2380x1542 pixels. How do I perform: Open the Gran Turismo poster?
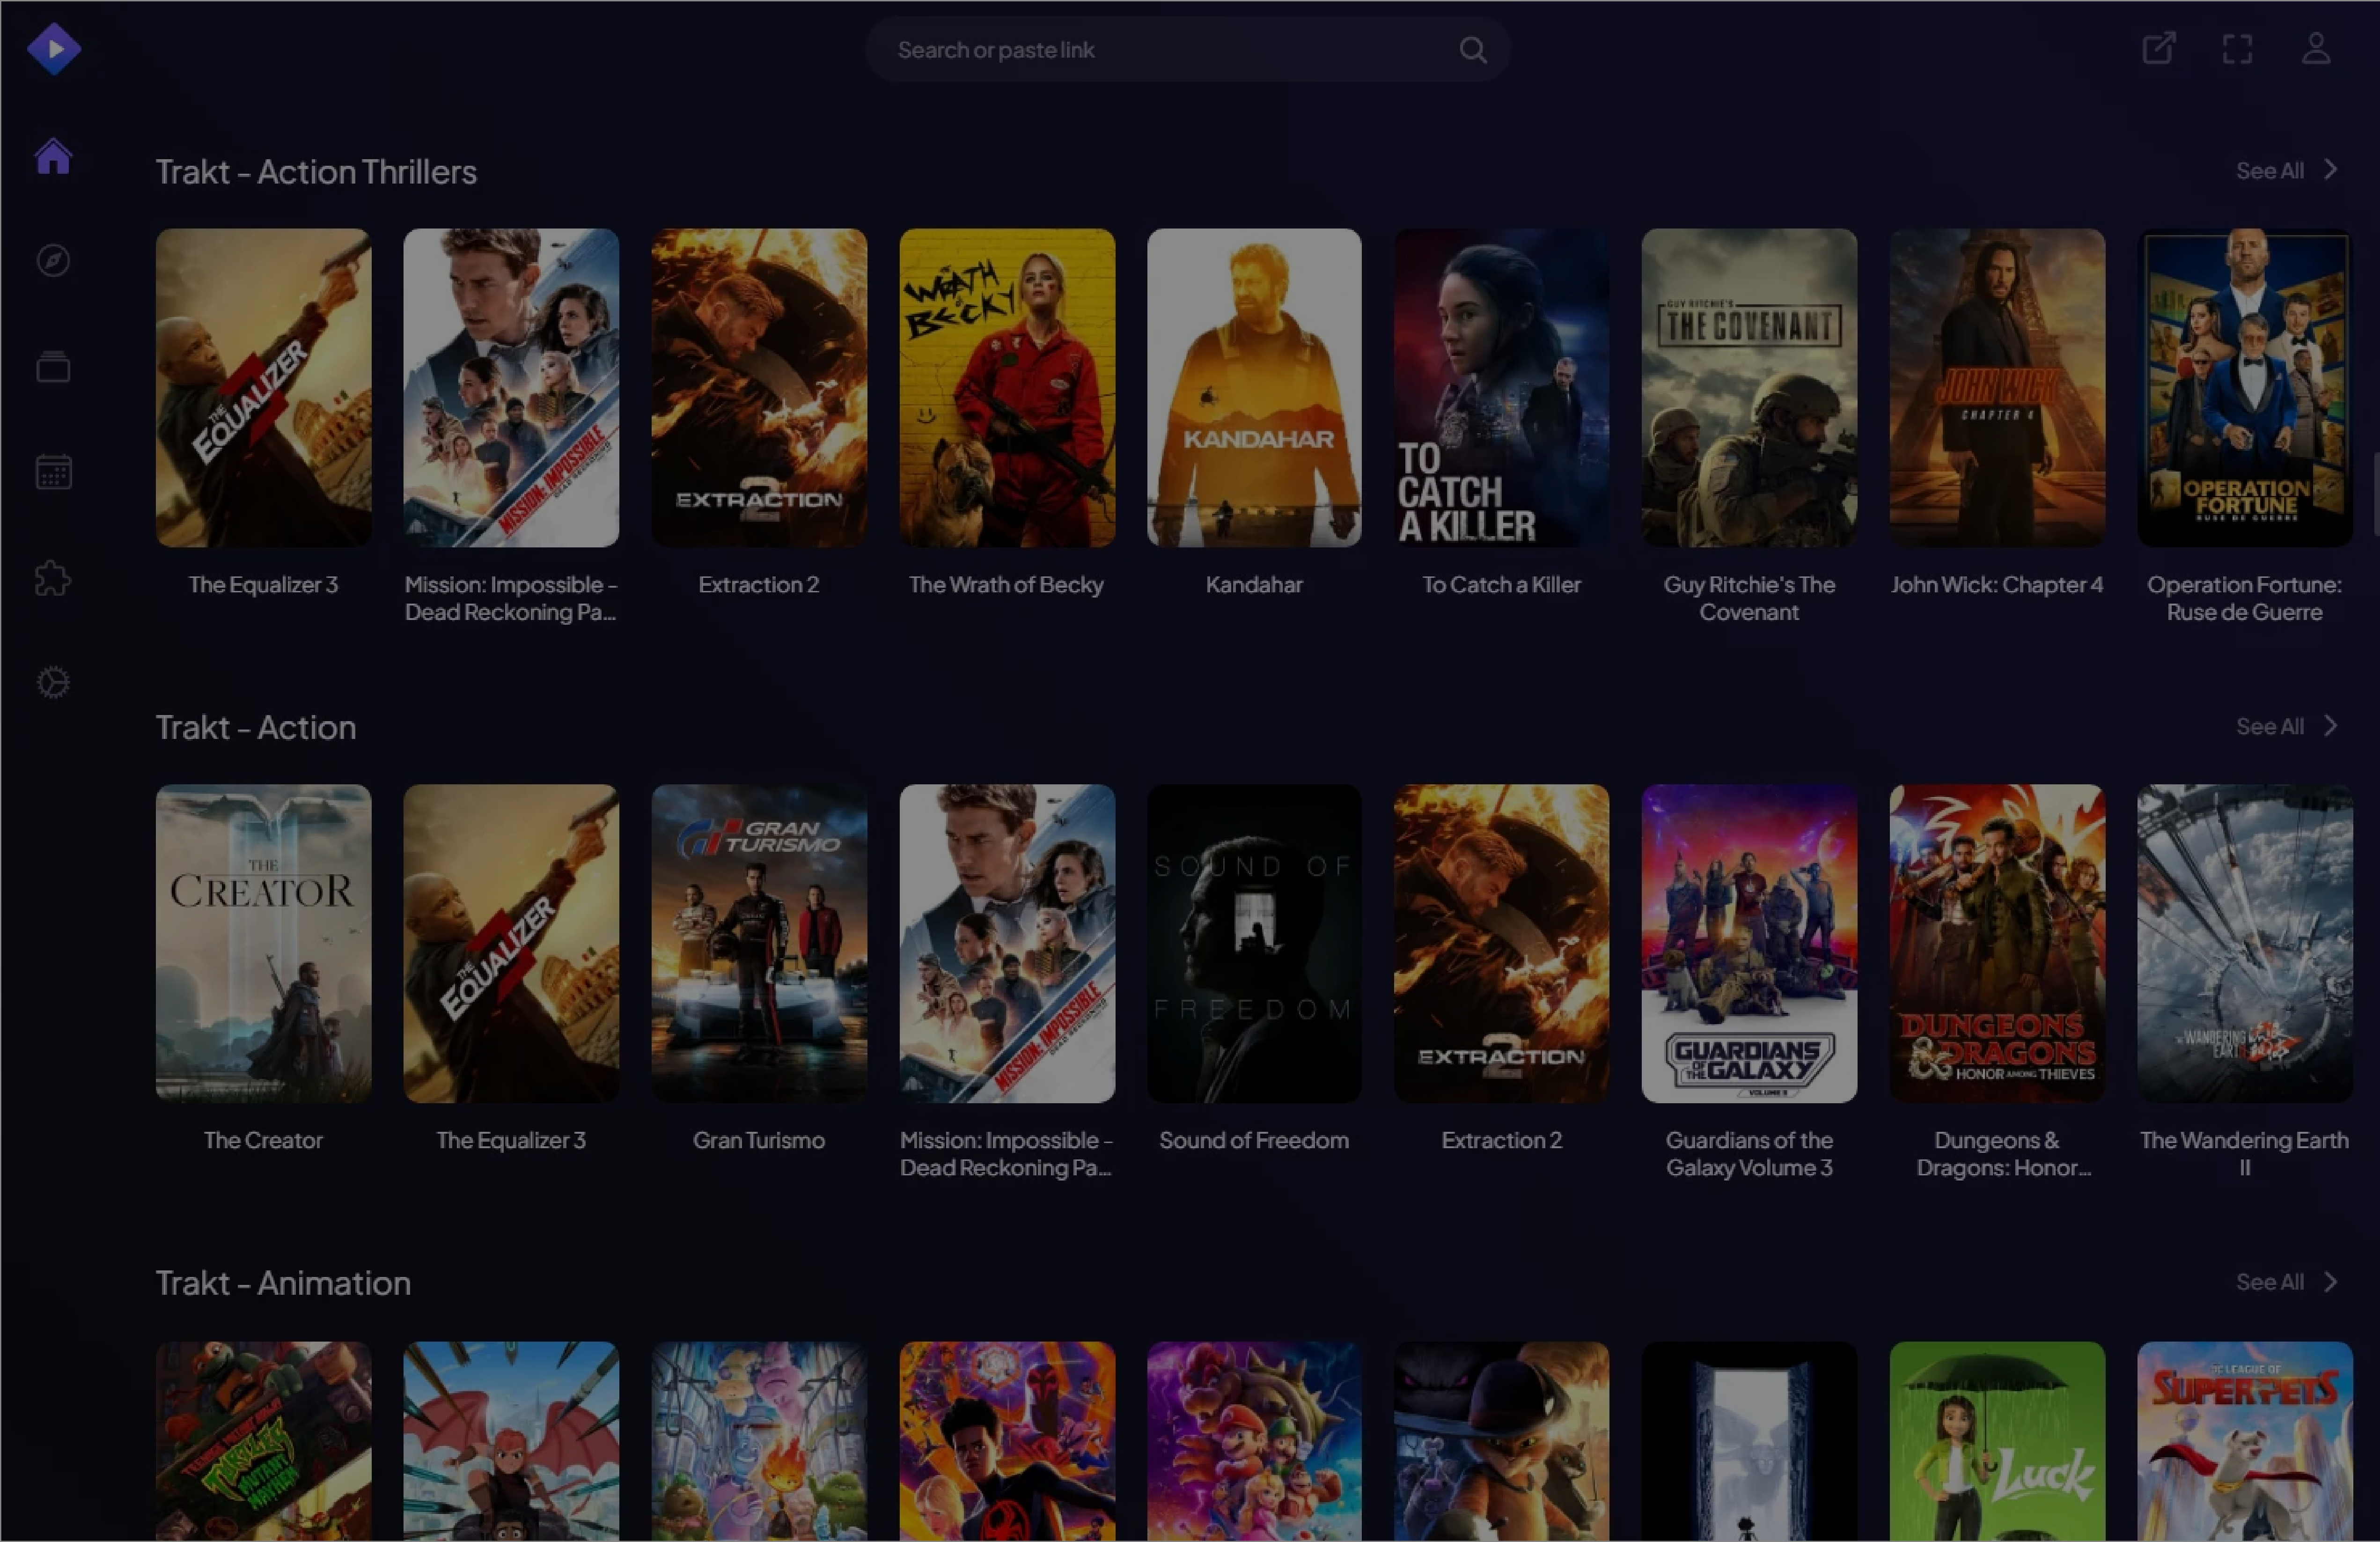point(759,944)
